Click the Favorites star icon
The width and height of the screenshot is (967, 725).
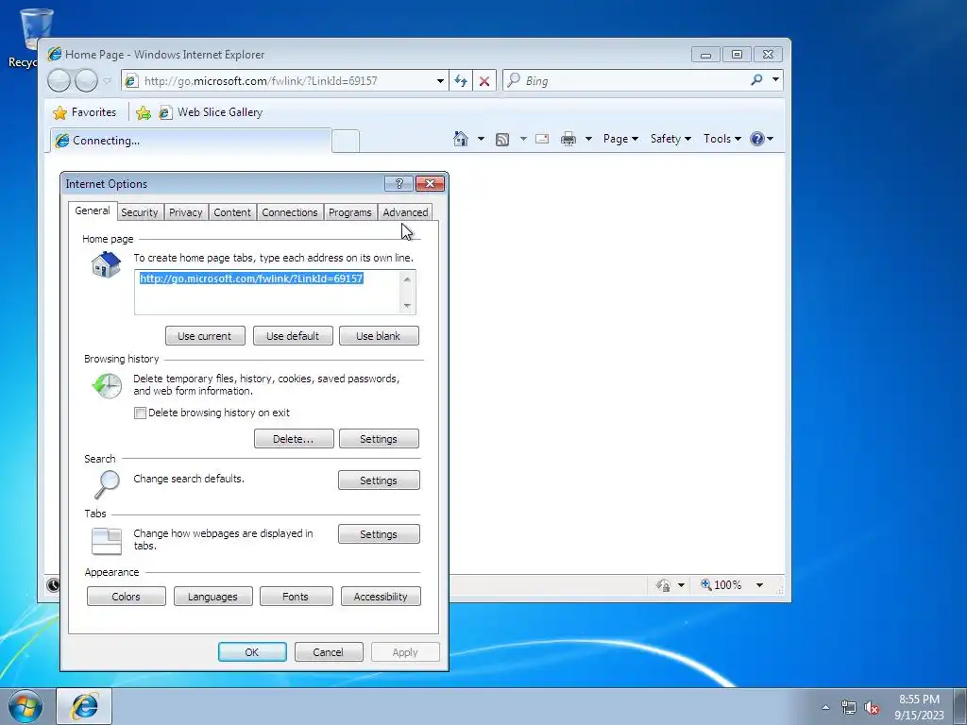[x=59, y=113]
